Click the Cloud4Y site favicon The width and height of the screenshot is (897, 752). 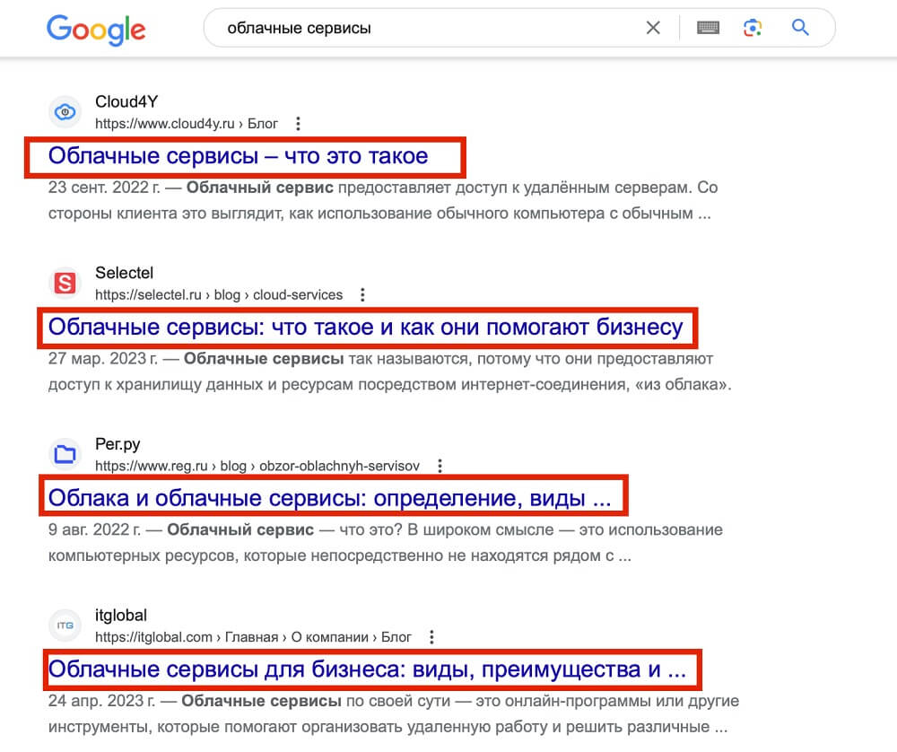pos(65,111)
